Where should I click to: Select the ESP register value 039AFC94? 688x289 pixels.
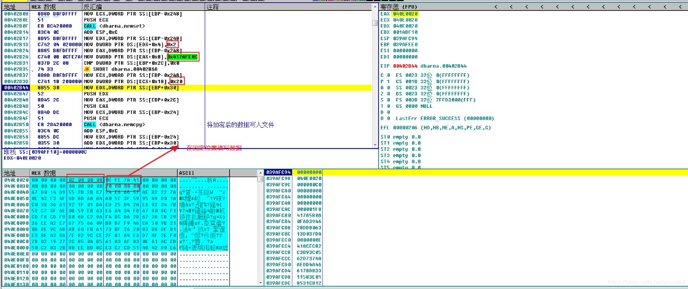click(x=405, y=38)
